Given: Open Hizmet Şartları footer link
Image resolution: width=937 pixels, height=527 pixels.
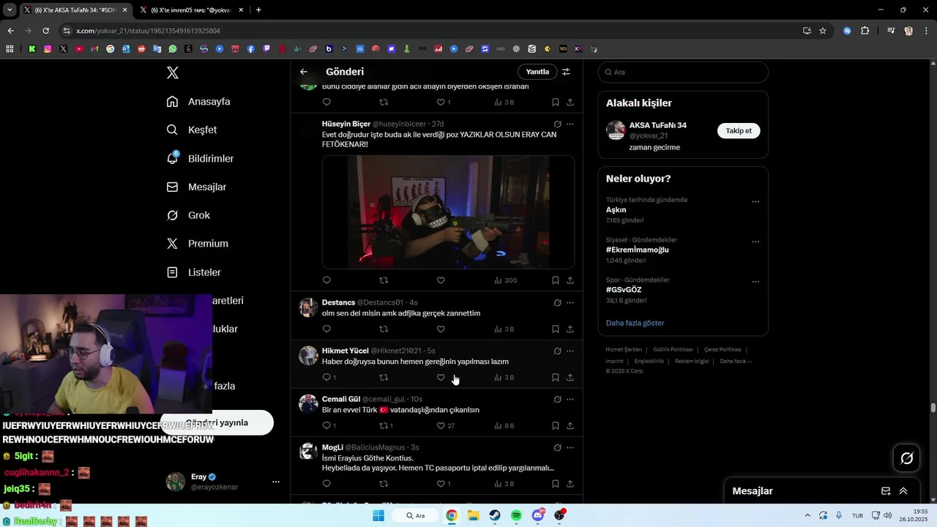Looking at the screenshot, I should click(624, 350).
